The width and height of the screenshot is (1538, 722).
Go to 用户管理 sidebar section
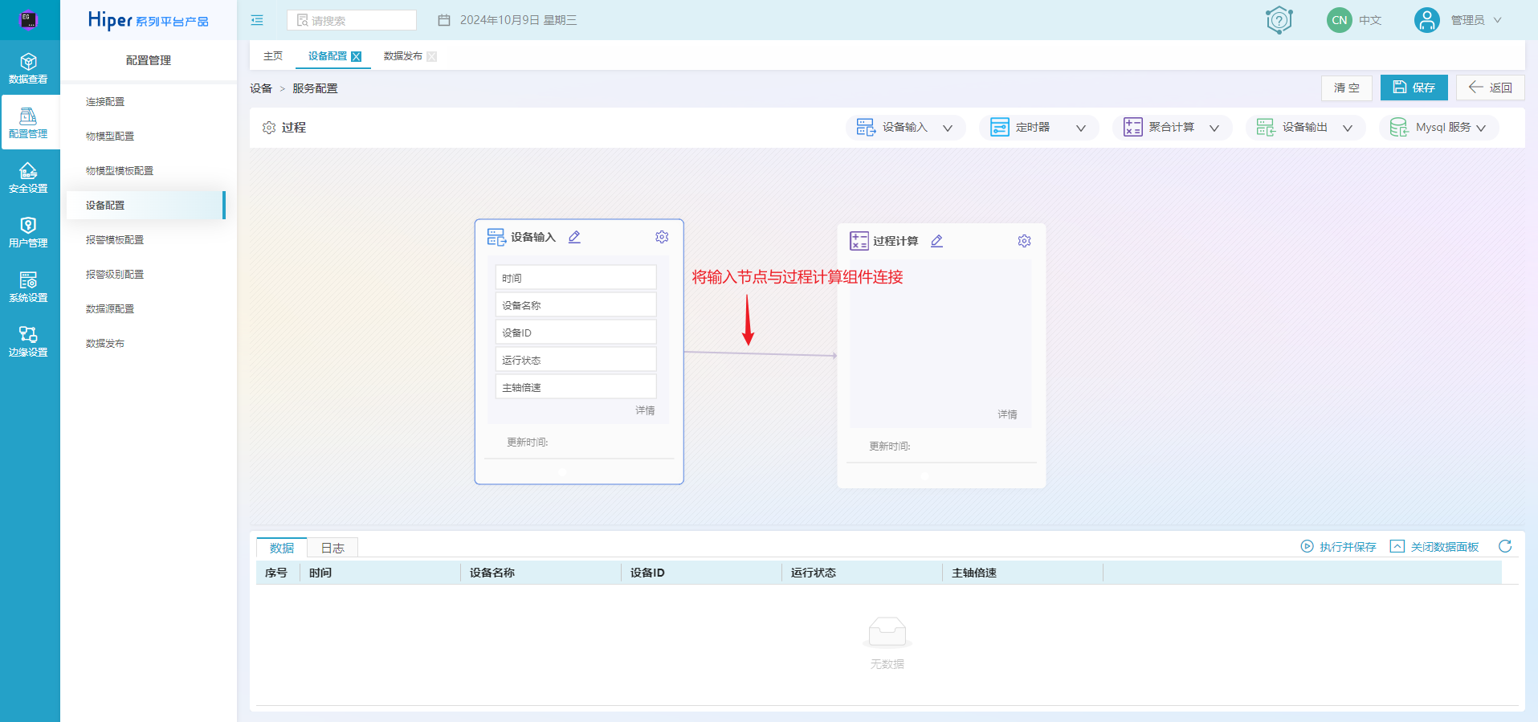click(x=28, y=232)
